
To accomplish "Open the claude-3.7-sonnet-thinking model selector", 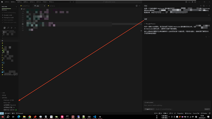I will coord(164,109).
